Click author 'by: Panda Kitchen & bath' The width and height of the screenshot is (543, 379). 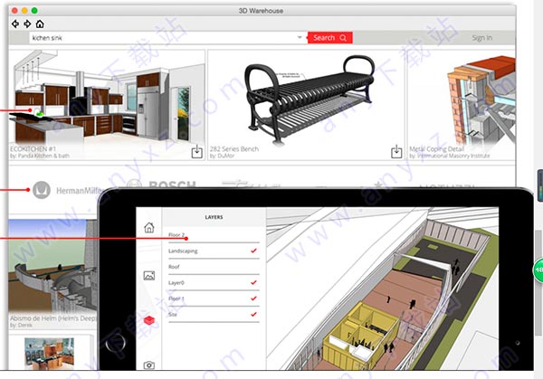point(40,156)
